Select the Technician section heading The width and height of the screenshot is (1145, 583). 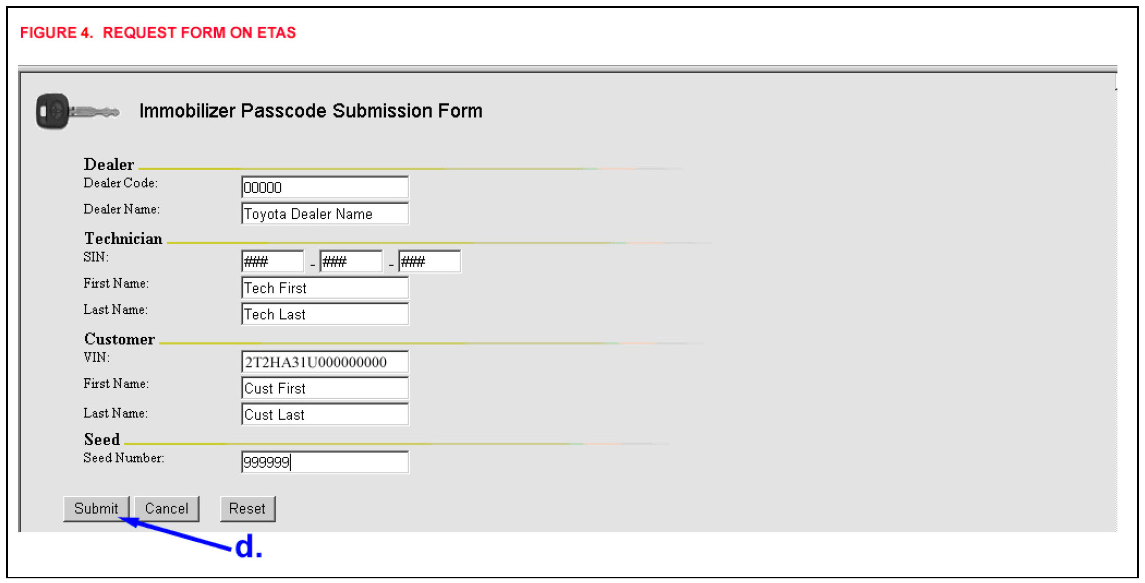coord(123,239)
